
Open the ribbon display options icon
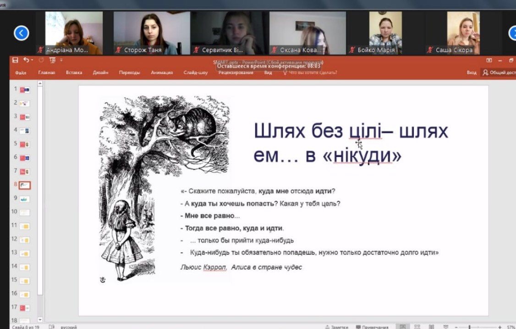[489, 60]
